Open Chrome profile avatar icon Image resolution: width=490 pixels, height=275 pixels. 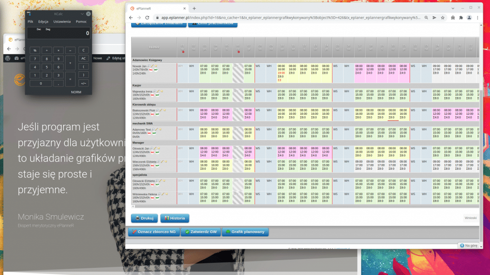point(469,18)
